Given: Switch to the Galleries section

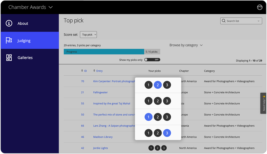Looking at the screenshot, I should pos(25,57).
